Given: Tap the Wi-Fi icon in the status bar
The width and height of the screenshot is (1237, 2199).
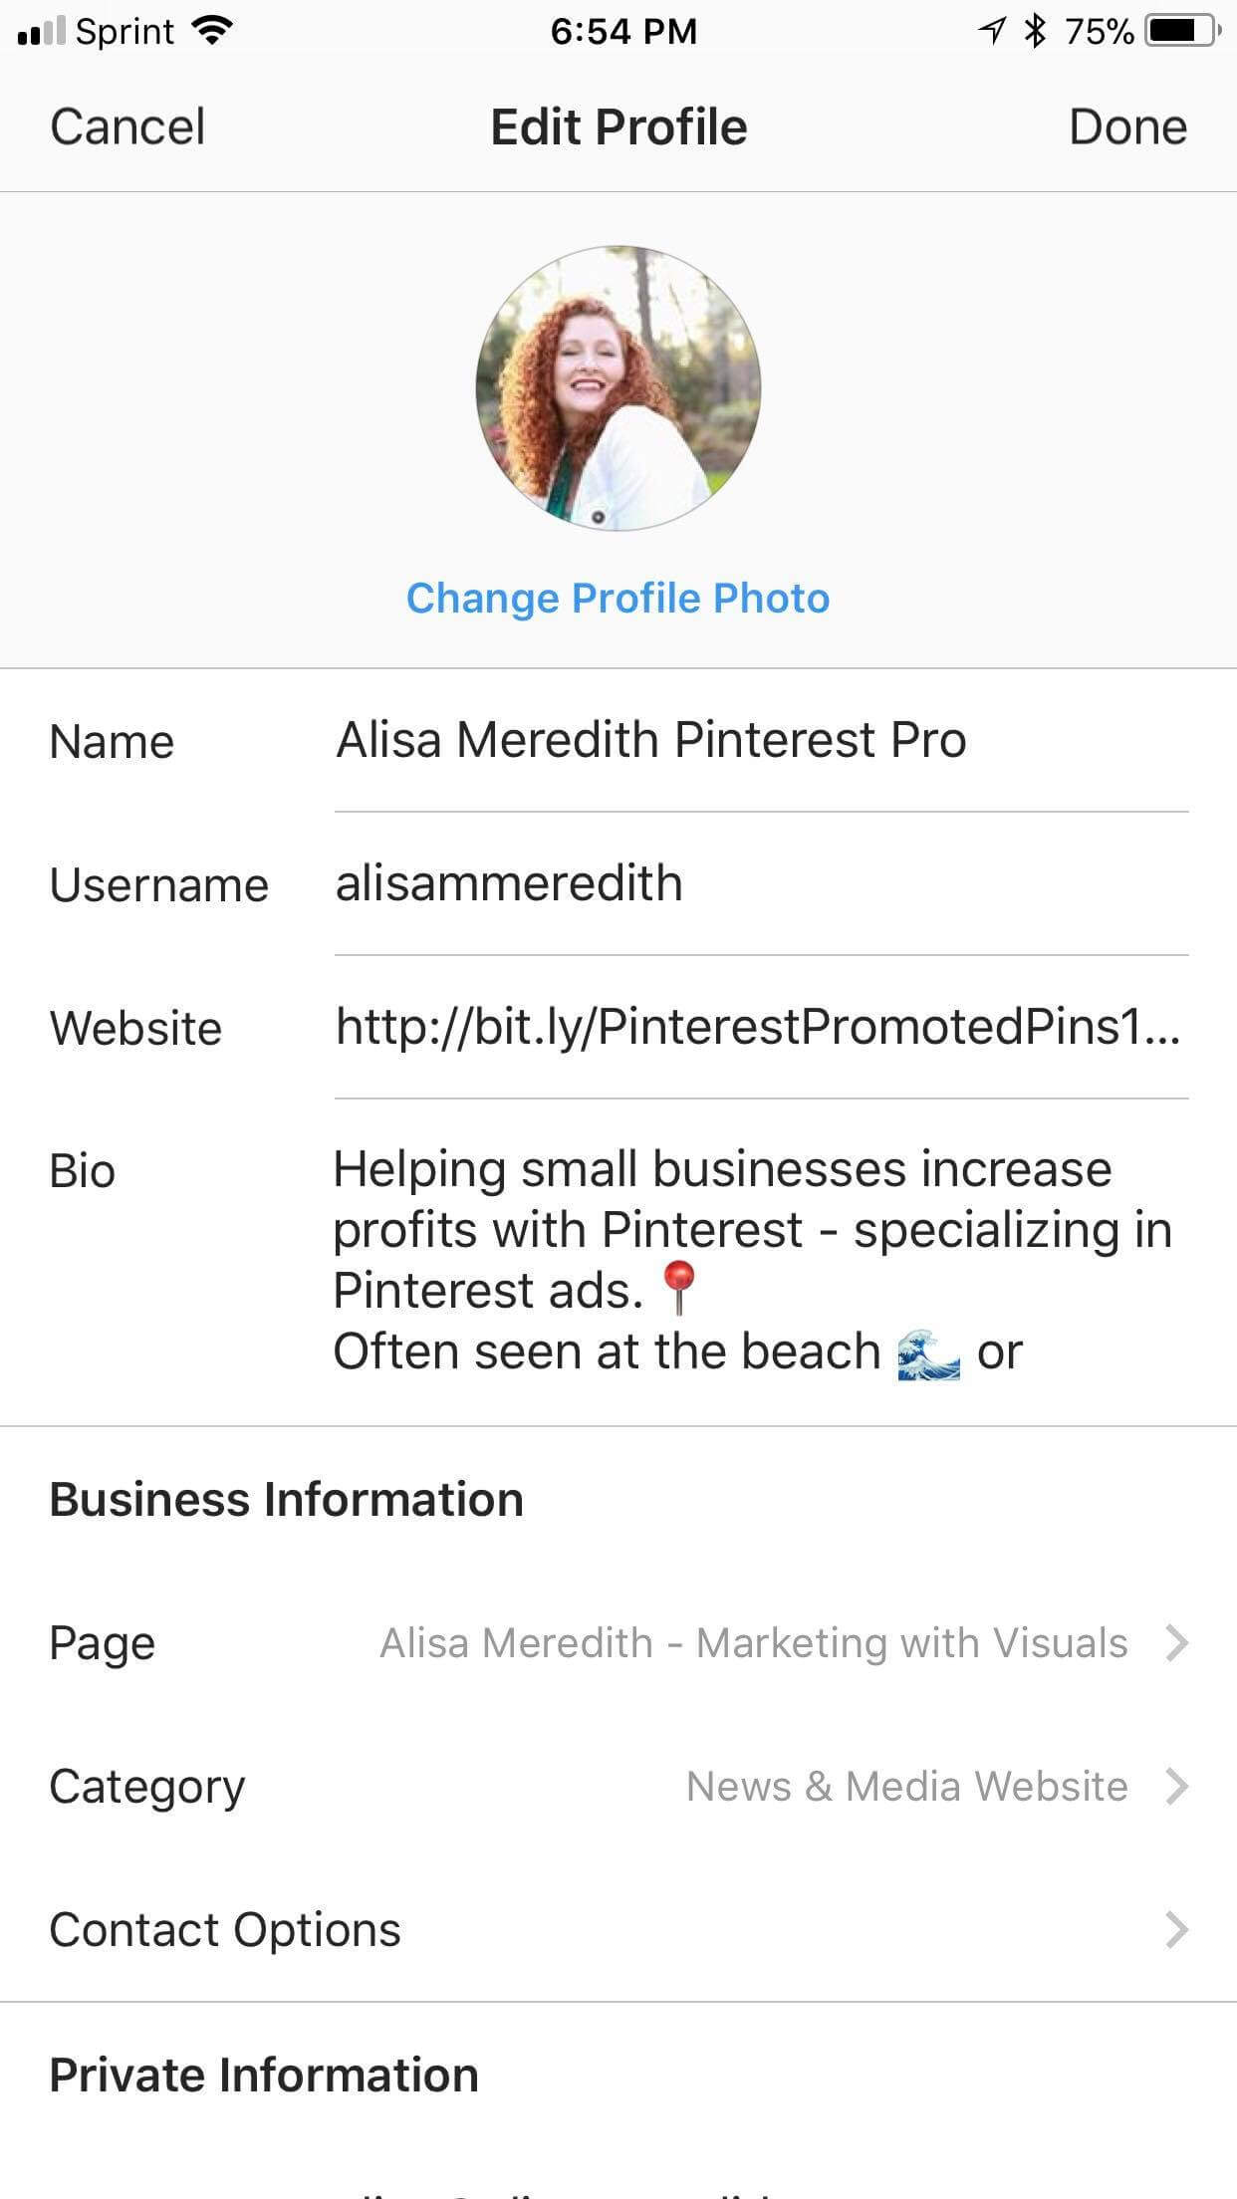Looking at the screenshot, I should 212,30.
